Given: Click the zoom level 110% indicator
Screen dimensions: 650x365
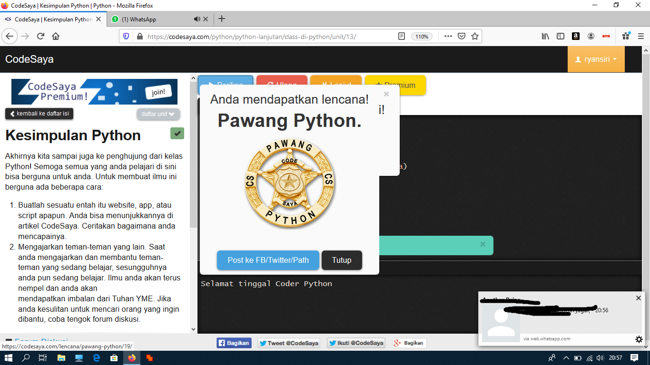Looking at the screenshot, I should pos(422,36).
